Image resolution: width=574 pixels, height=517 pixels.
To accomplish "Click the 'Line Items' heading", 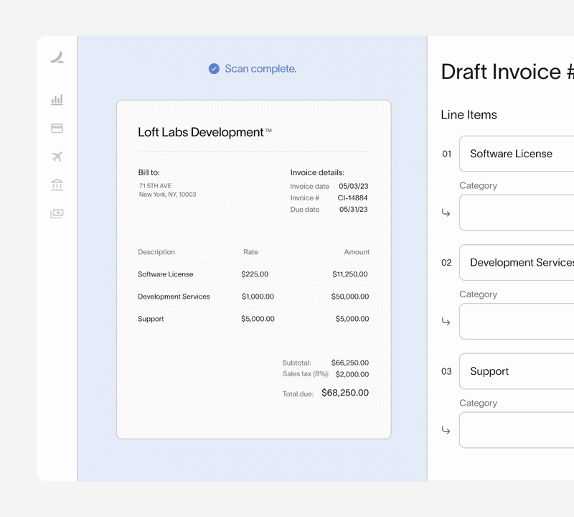I will (469, 115).
